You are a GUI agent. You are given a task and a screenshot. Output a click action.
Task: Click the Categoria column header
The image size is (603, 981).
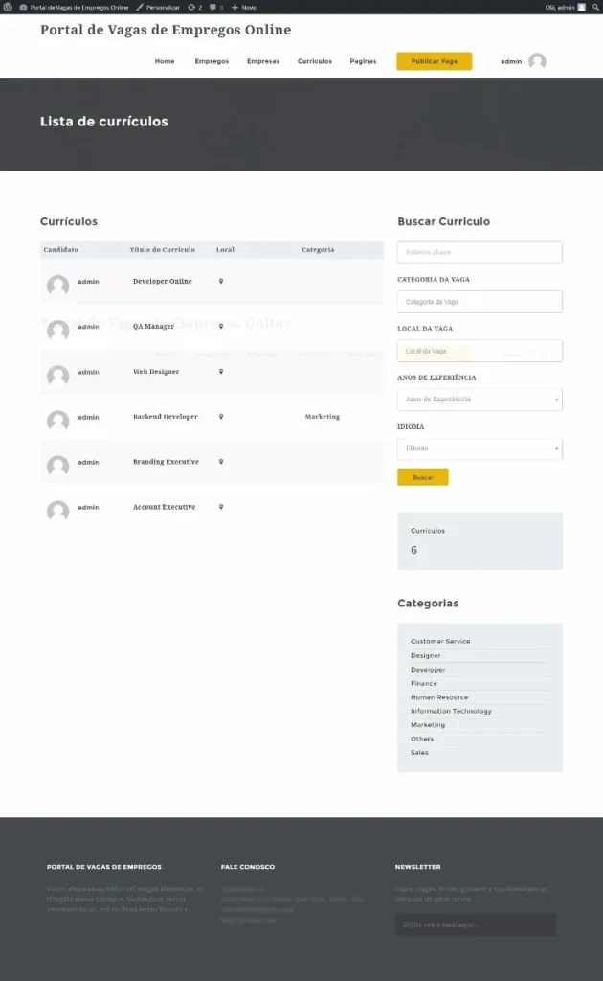318,250
